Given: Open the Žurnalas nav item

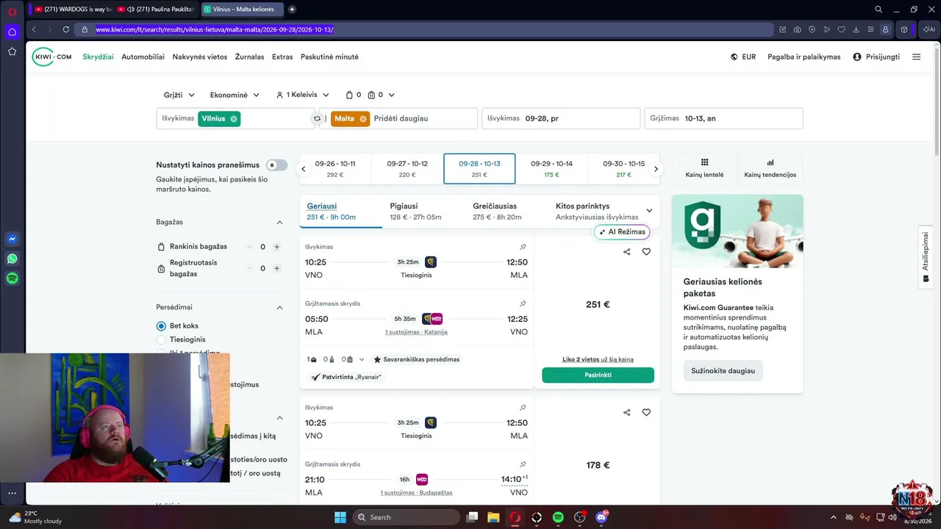Looking at the screenshot, I should click(x=249, y=57).
